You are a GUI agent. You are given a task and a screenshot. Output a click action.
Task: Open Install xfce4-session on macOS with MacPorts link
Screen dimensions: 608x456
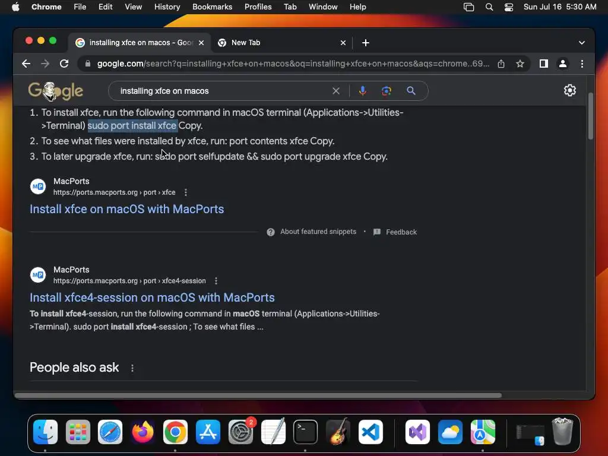pyautogui.click(x=152, y=297)
